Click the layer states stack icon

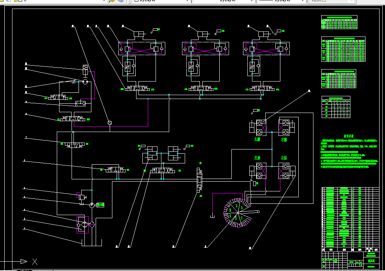coord(121,1)
